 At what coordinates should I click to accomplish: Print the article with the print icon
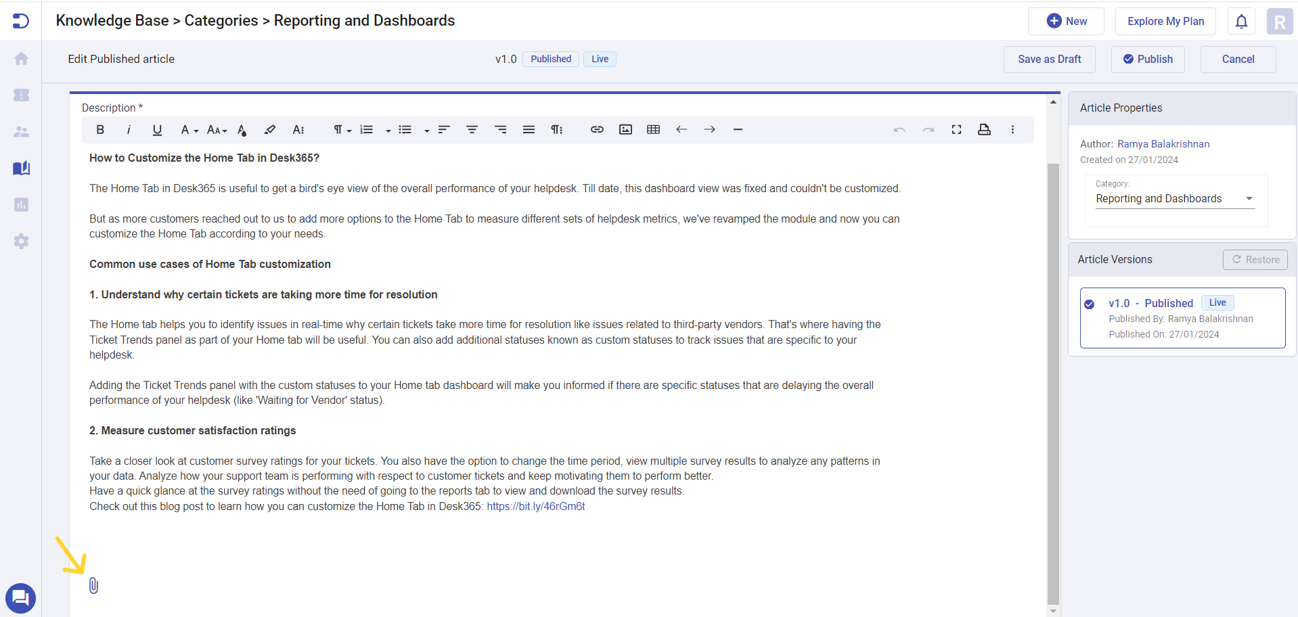point(984,129)
